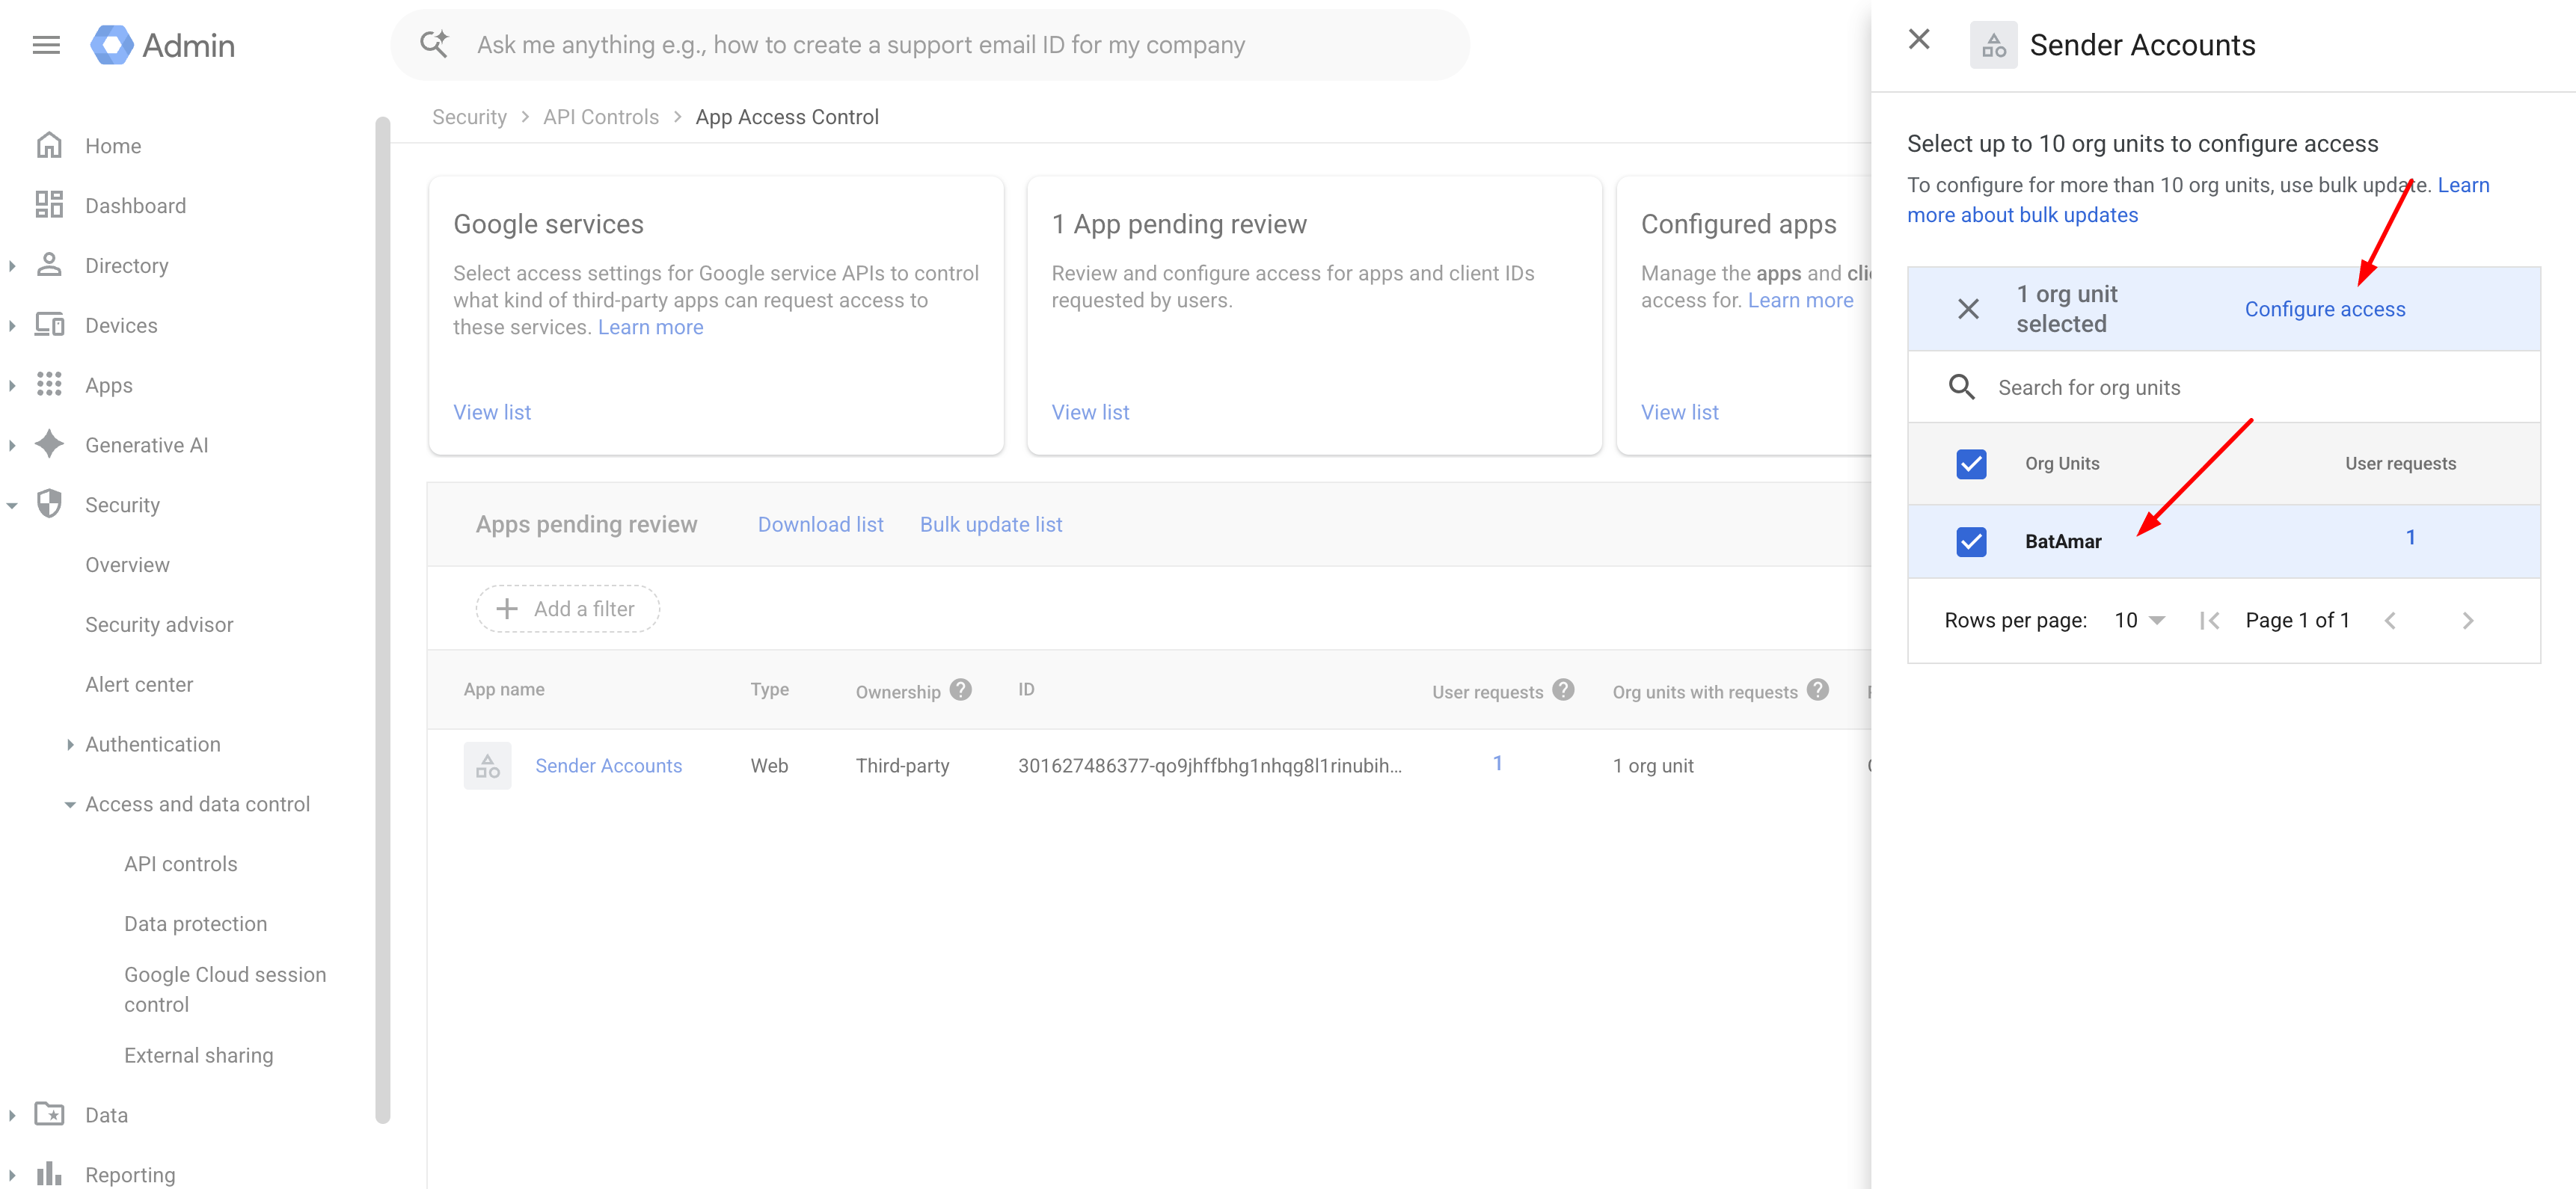This screenshot has width=2576, height=1189.
Task: Click the Security breadcrumb link
Action: click(x=469, y=117)
